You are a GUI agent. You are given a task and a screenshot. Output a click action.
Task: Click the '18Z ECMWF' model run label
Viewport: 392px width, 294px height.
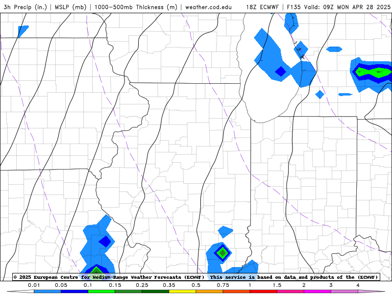point(262,7)
